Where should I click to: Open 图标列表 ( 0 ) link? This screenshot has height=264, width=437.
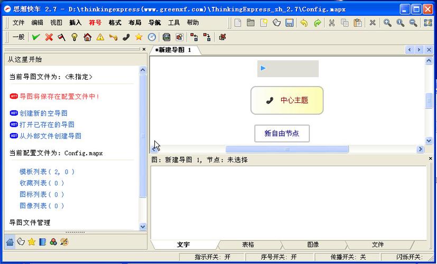point(42,195)
